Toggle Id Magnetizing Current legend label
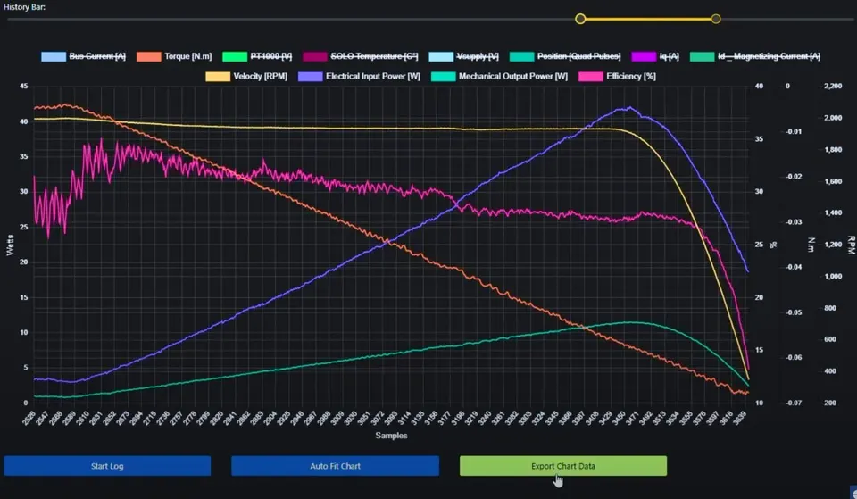The height and width of the screenshot is (499, 857). (769, 56)
